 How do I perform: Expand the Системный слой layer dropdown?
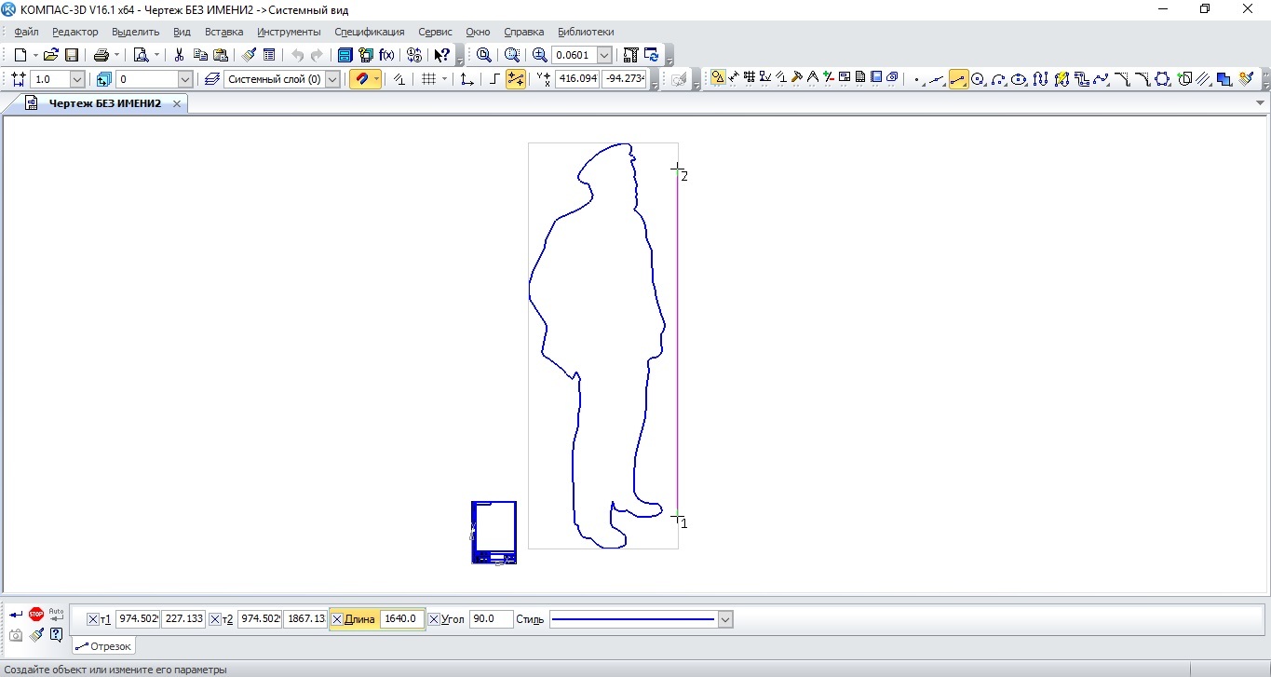click(332, 79)
